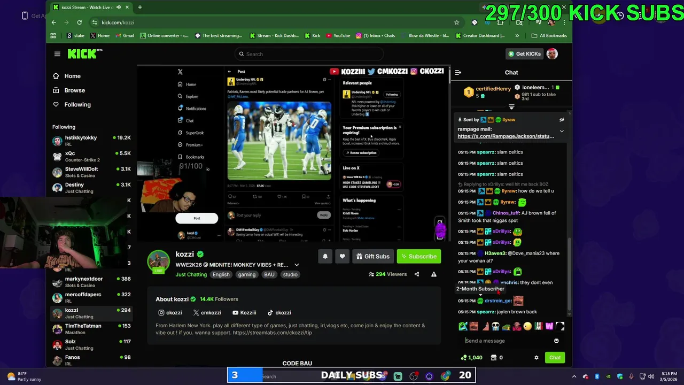Viewport: 684px width, 385px height.
Task: Open the streamlabs tip link
Action: (272, 333)
